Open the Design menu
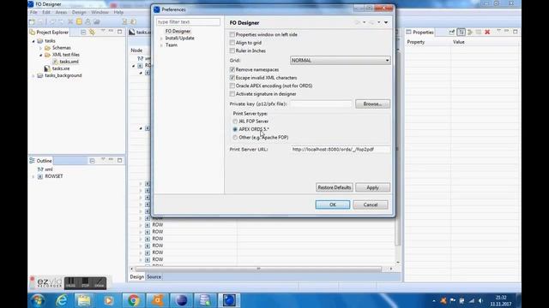Screen dimensions: 549x308 79,12
